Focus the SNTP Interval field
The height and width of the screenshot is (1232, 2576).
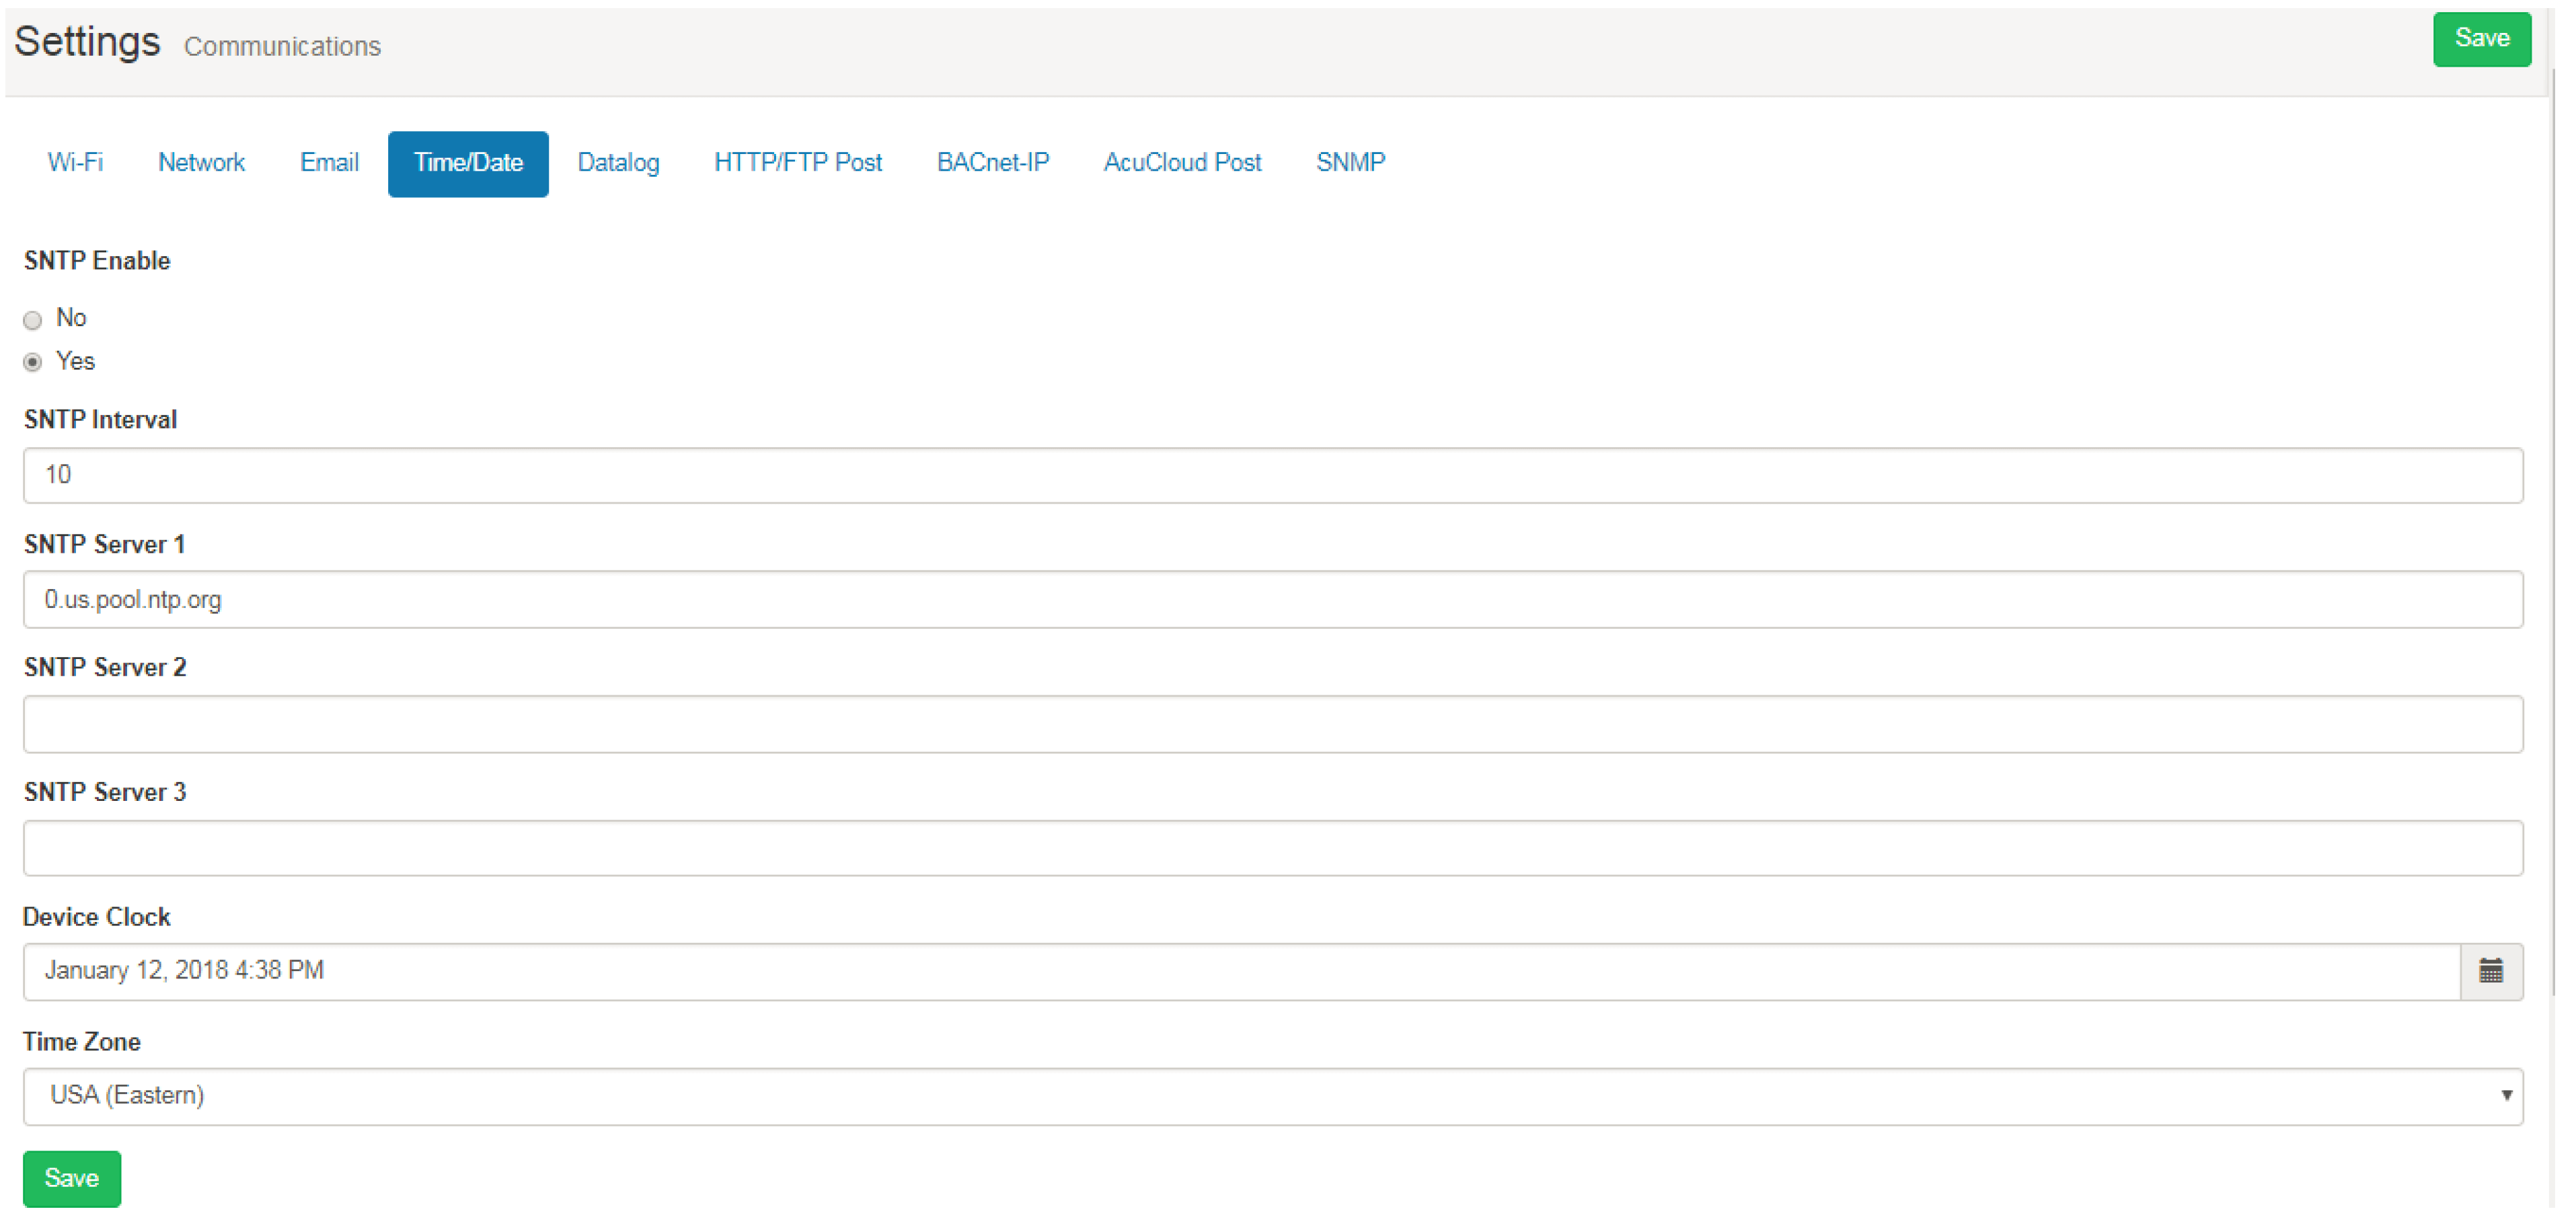[1272, 475]
